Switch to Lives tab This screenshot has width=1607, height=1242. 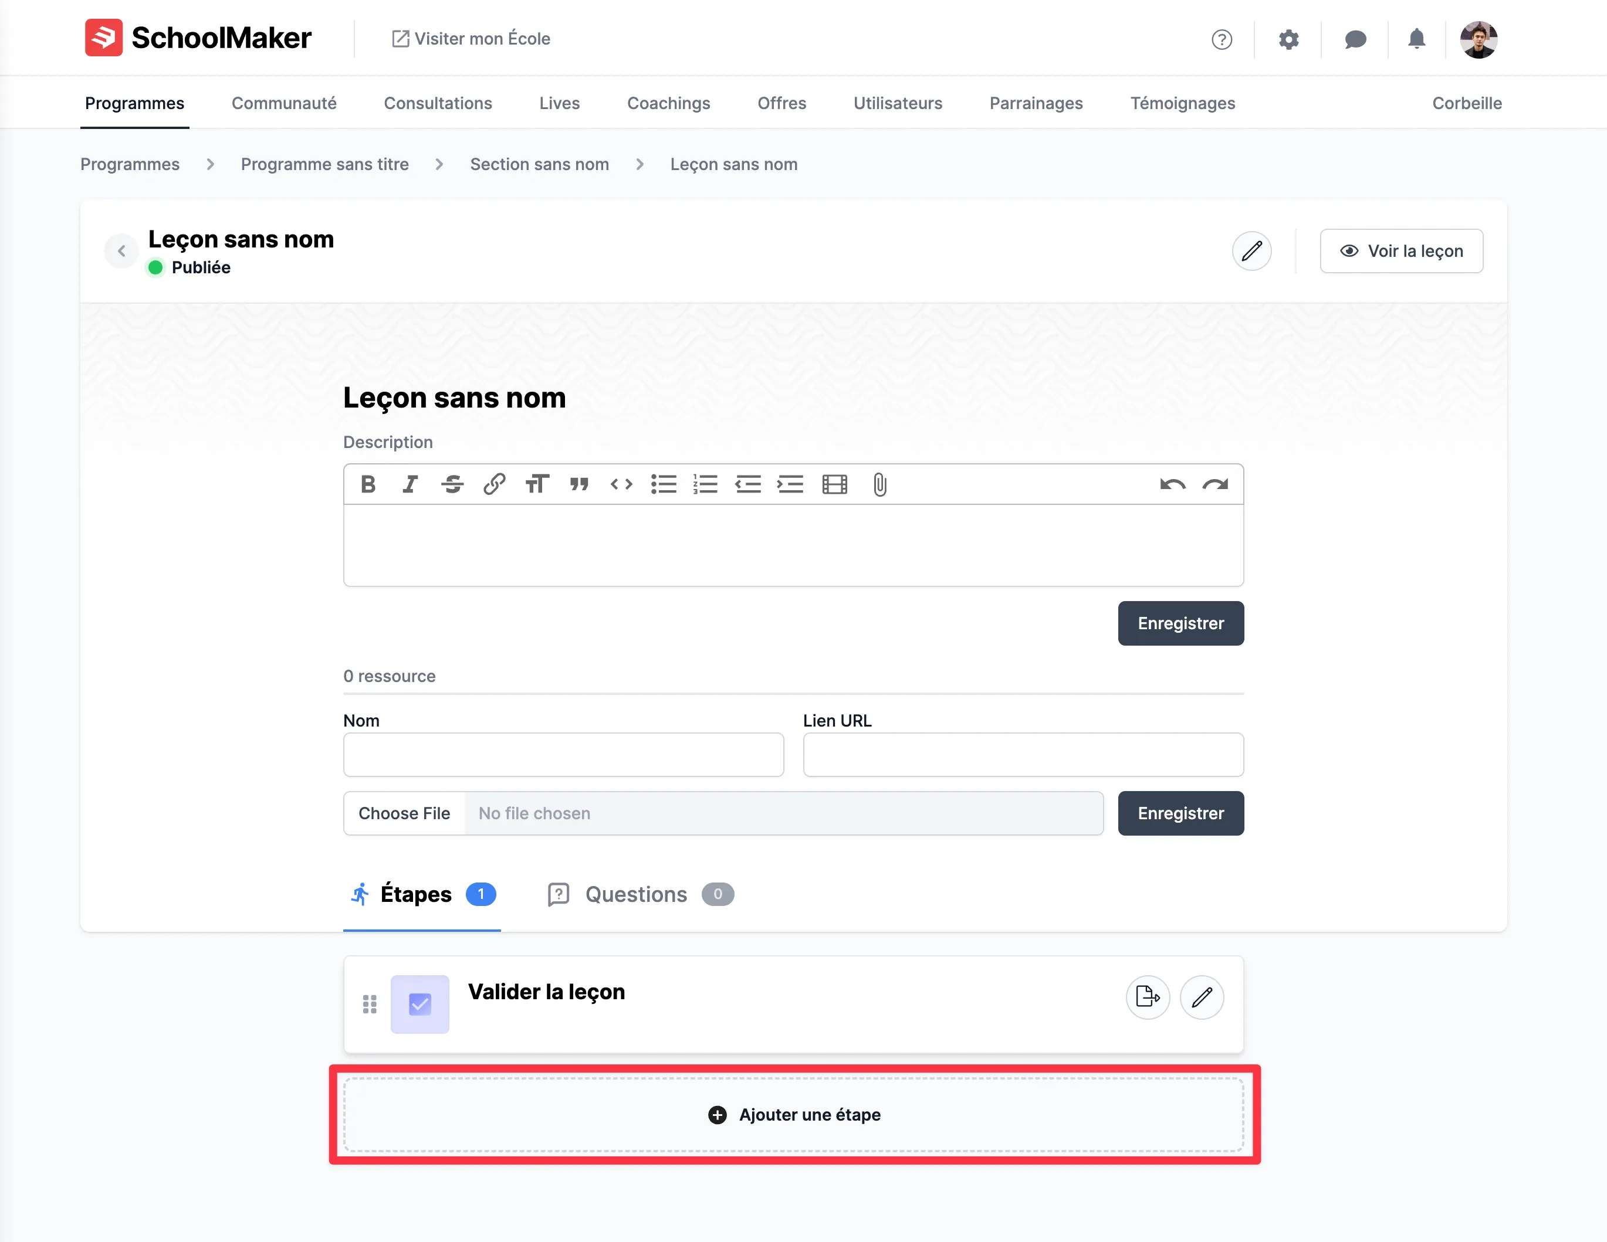559,103
